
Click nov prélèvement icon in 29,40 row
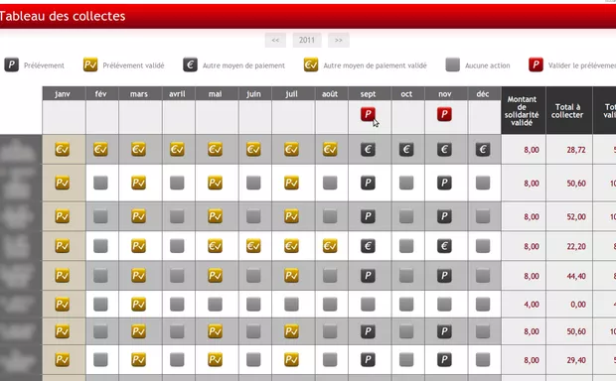coord(444,360)
